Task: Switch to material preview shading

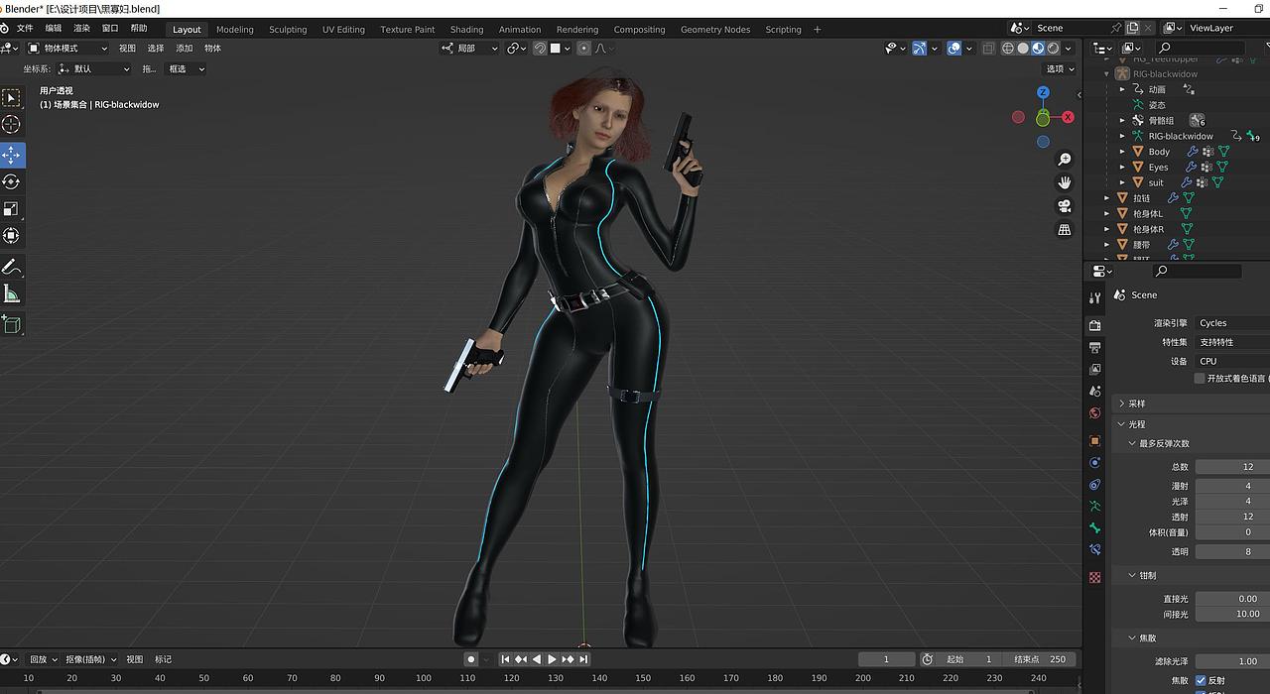Action: (1038, 48)
